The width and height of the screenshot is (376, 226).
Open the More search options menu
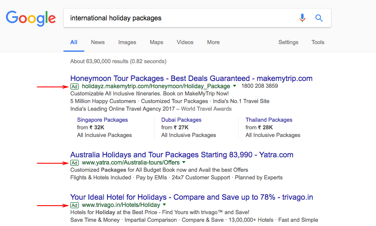[213, 42]
